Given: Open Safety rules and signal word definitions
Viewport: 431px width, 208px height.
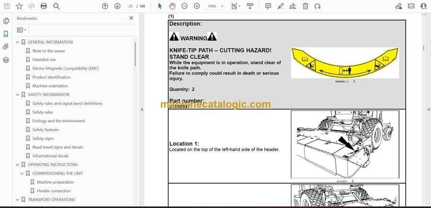Looking at the screenshot, I should (68, 103).
